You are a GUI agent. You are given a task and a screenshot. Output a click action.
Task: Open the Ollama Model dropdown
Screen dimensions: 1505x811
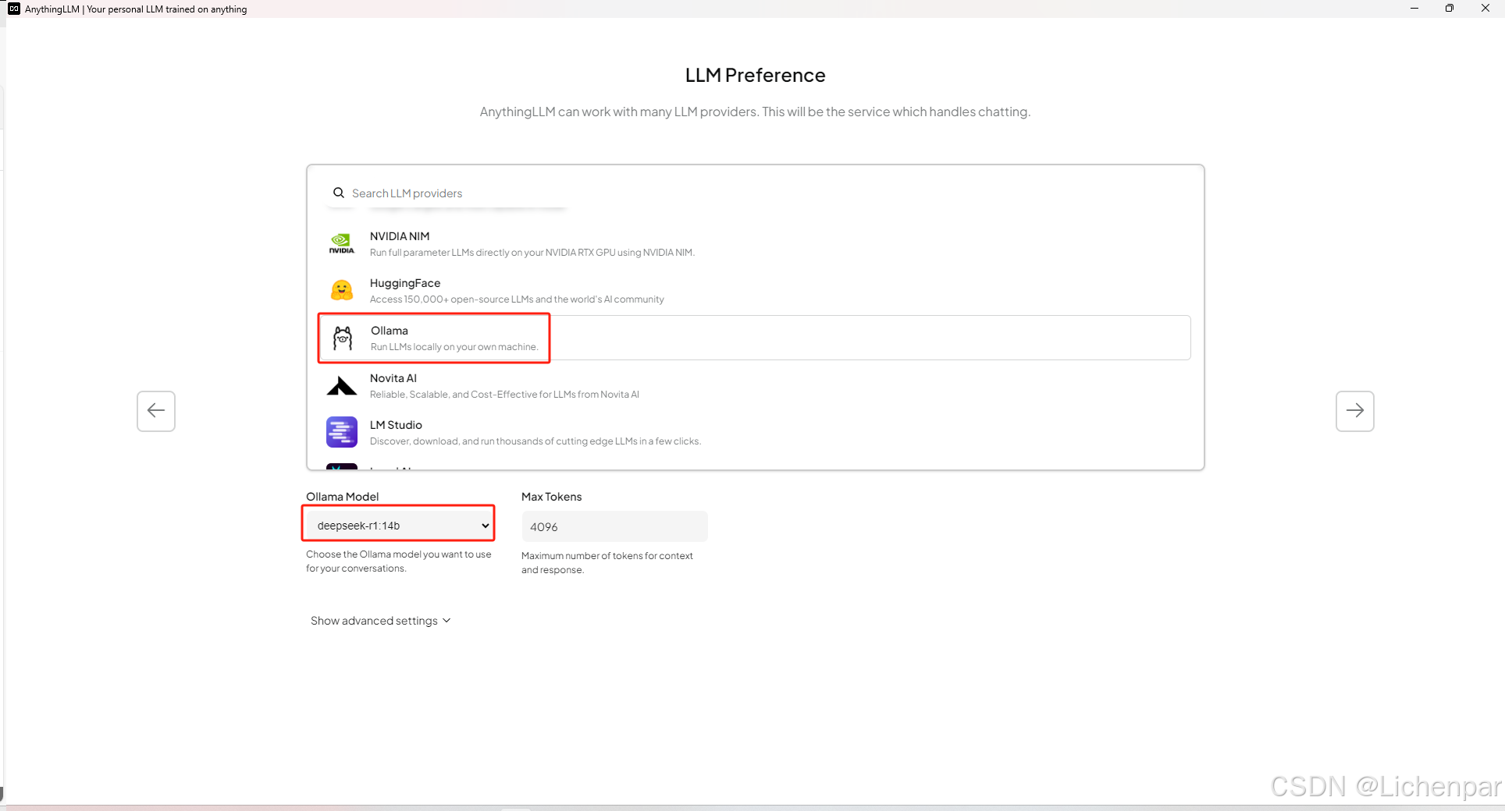tap(399, 526)
